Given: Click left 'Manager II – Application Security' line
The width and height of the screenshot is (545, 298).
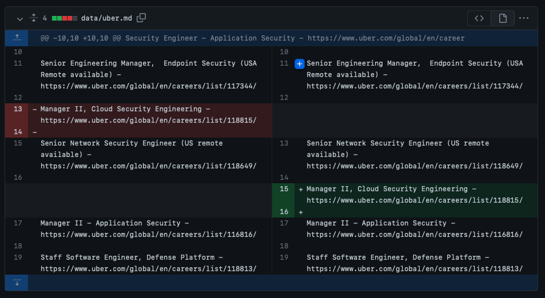Looking at the screenshot, I should tap(149, 229).
